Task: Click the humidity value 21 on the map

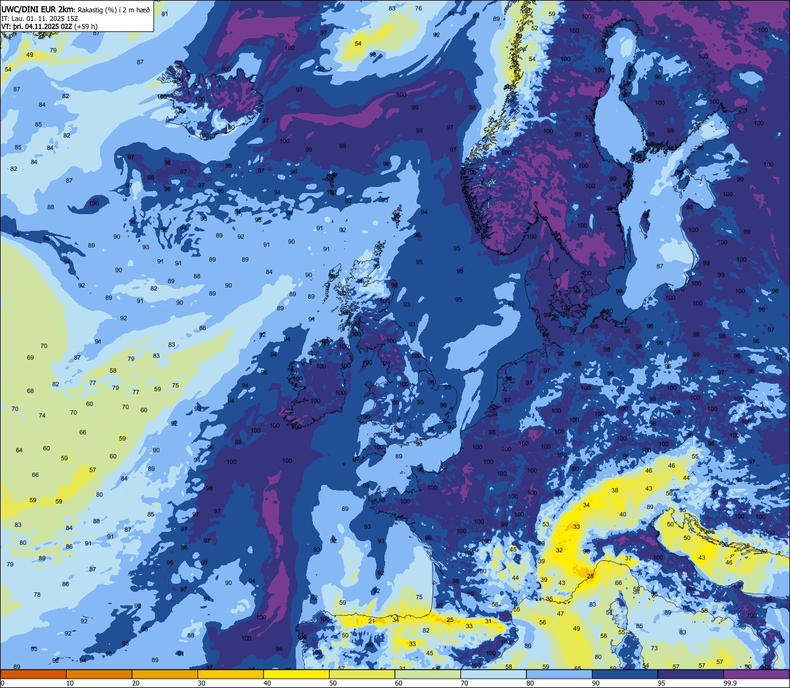Action: (x=372, y=621)
